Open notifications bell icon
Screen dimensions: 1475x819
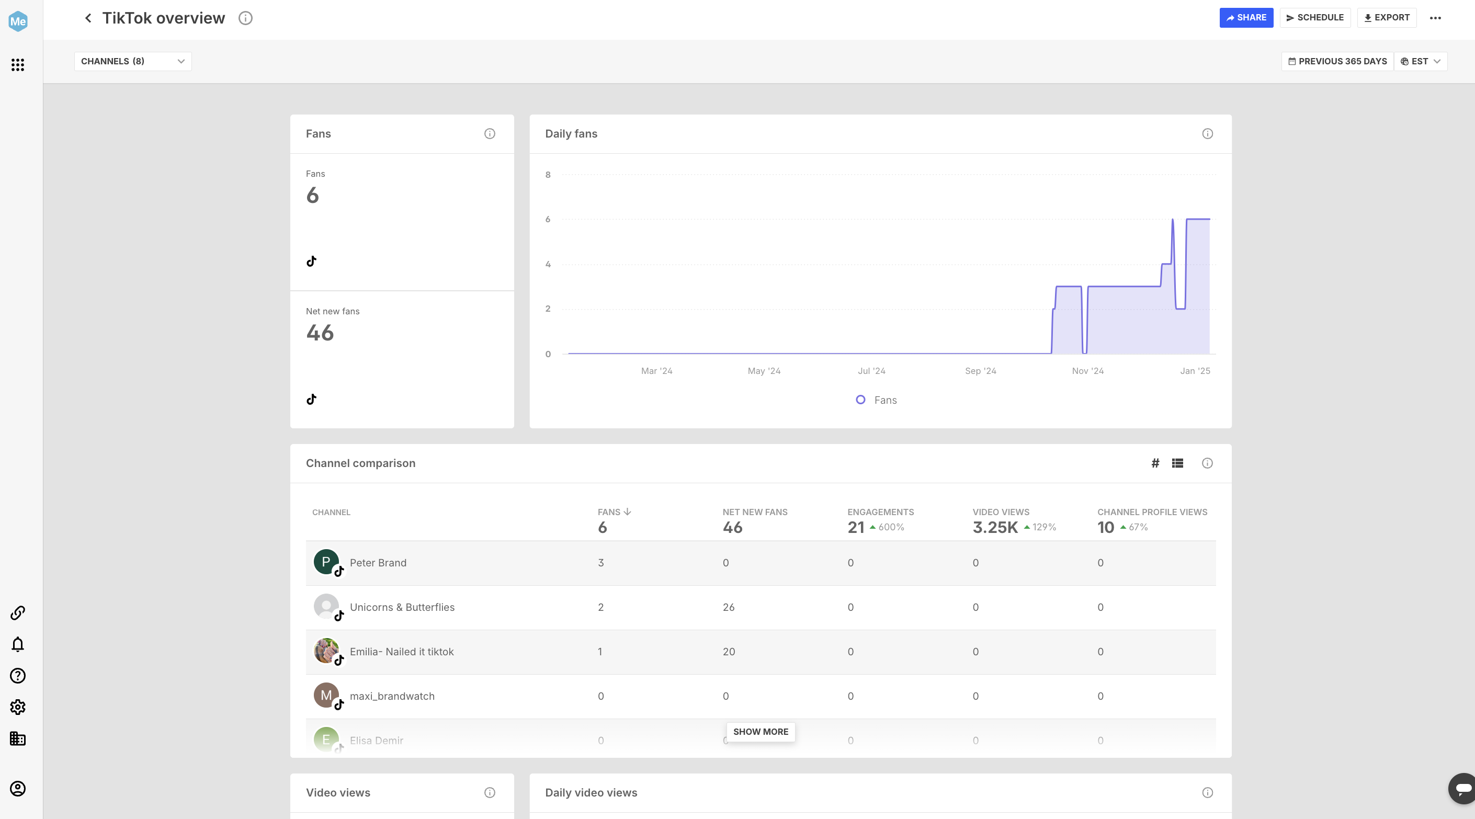point(18,644)
